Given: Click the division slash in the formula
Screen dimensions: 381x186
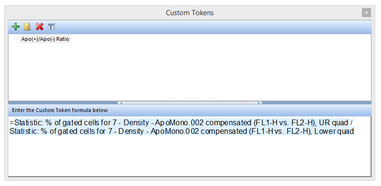Looking at the screenshot, I should [351, 123].
